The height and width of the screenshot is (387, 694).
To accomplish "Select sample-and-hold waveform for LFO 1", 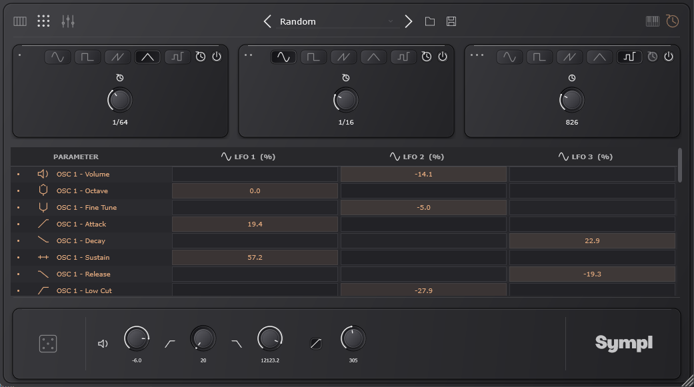I will (x=177, y=57).
